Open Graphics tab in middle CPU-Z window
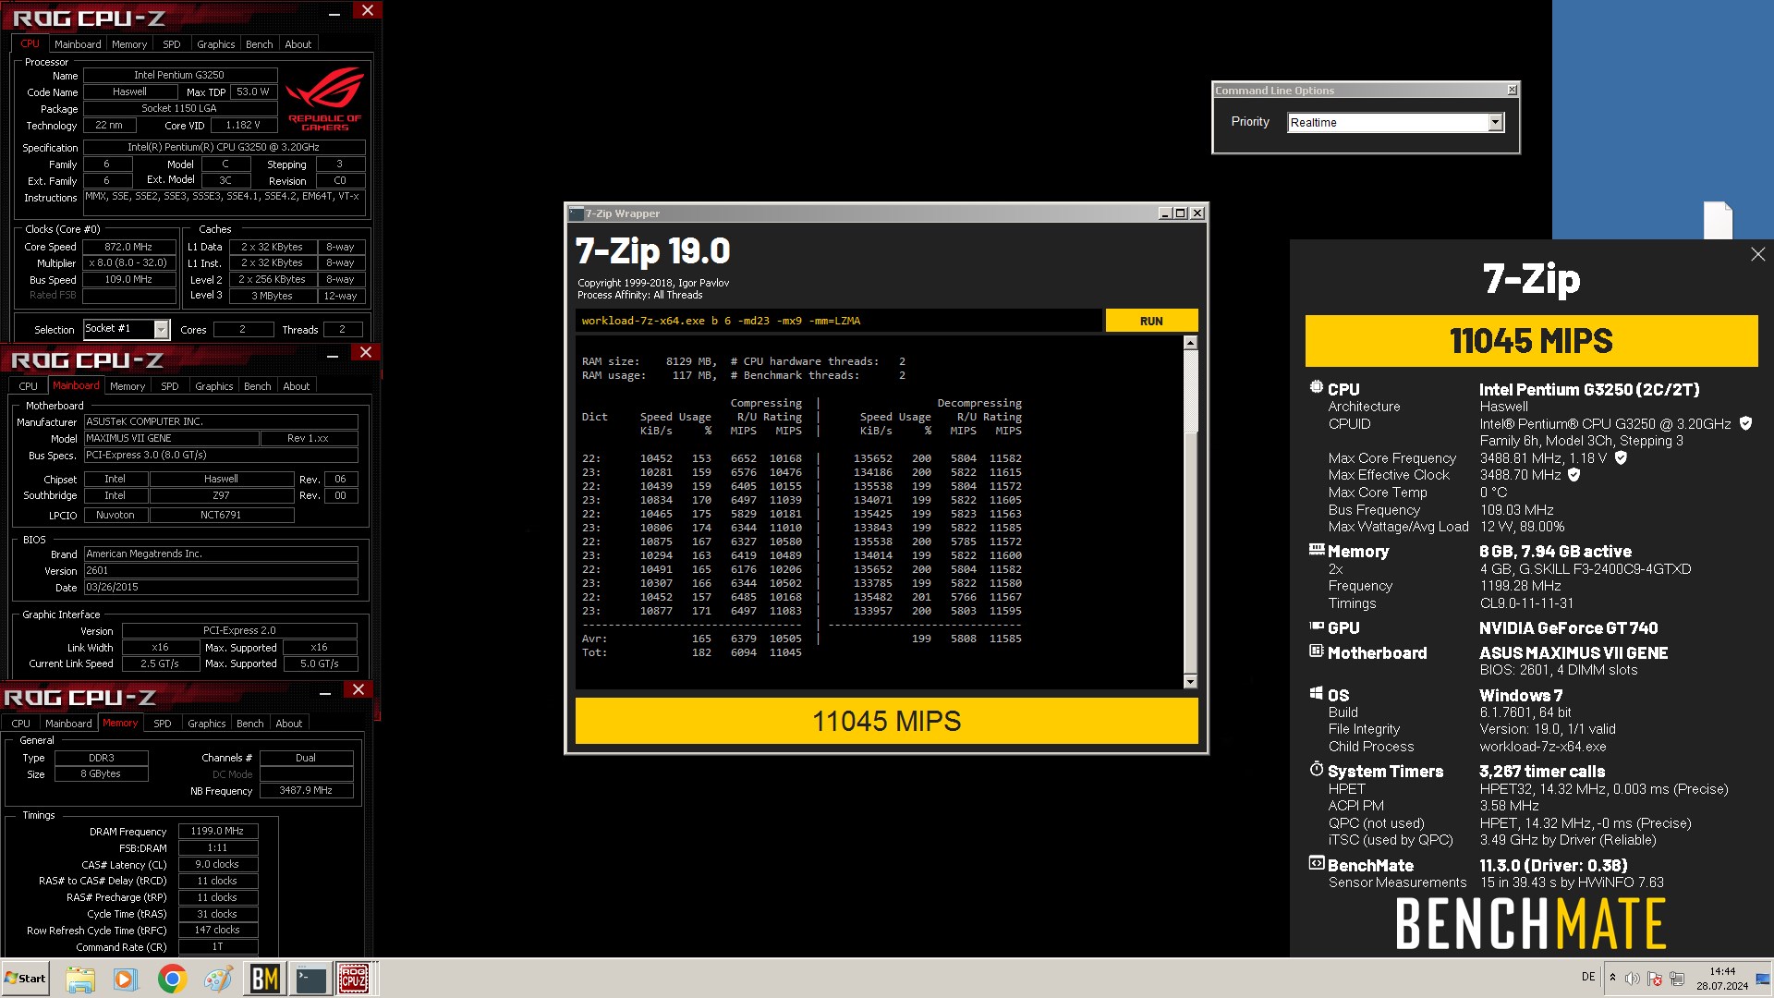This screenshot has width=1774, height=998. pos(214,386)
